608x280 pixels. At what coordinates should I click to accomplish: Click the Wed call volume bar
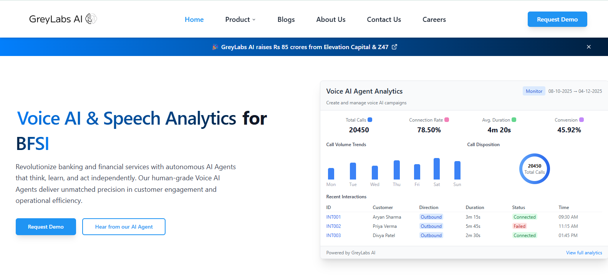pyautogui.click(x=375, y=173)
